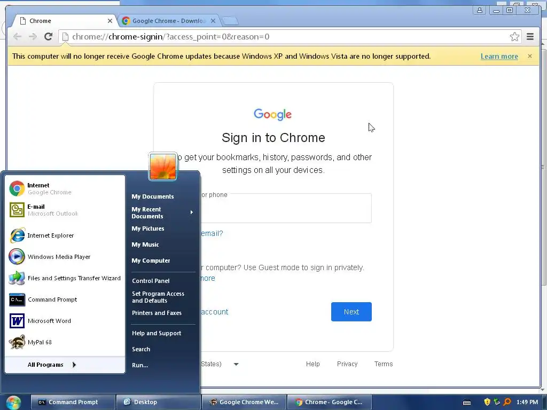Dismiss the yellow update warning bar

click(x=529, y=56)
